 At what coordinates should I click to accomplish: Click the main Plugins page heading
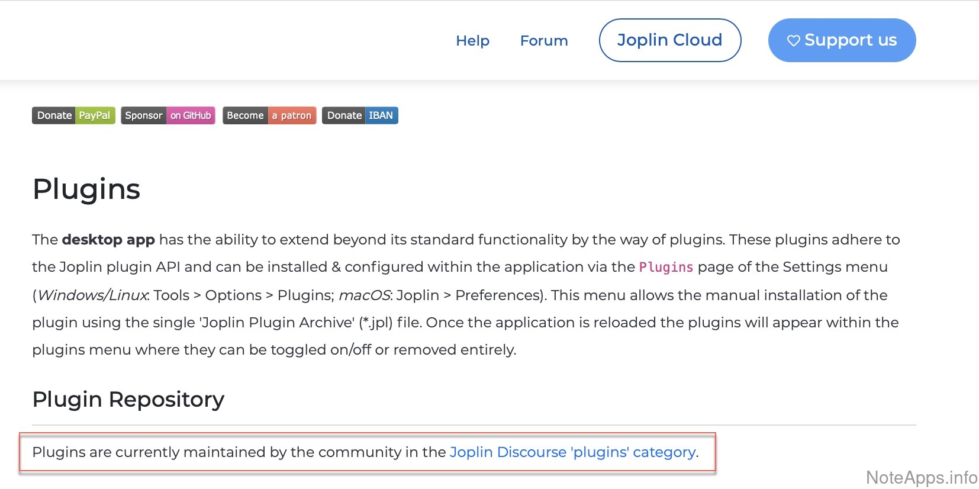(x=86, y=189)
